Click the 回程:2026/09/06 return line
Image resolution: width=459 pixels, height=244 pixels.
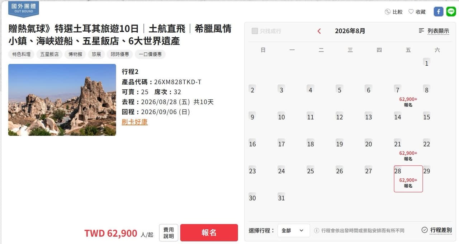(x=156, y=112)
